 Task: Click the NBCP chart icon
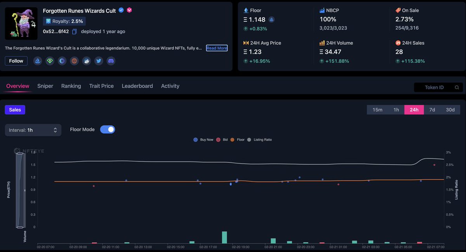[322, 10]
